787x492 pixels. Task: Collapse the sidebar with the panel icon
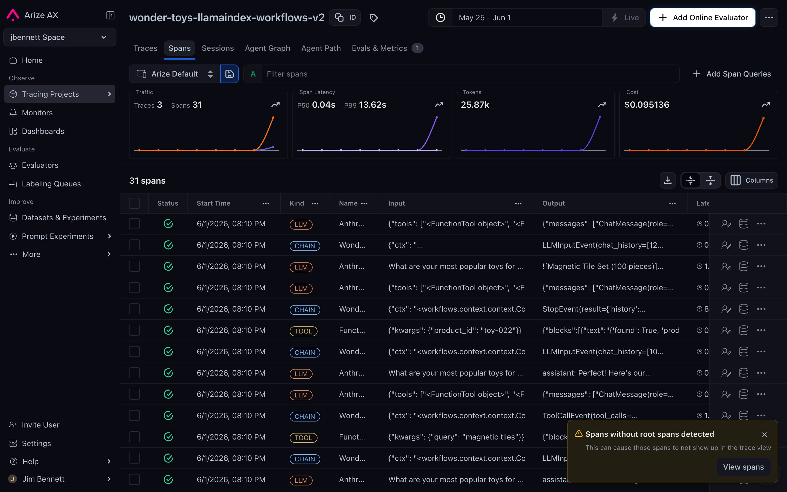point(110,15)
